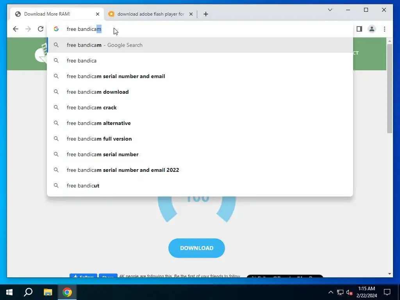
Task: Minimize the Chrome window
Action: pyautogui.click(x=348, y=10)
